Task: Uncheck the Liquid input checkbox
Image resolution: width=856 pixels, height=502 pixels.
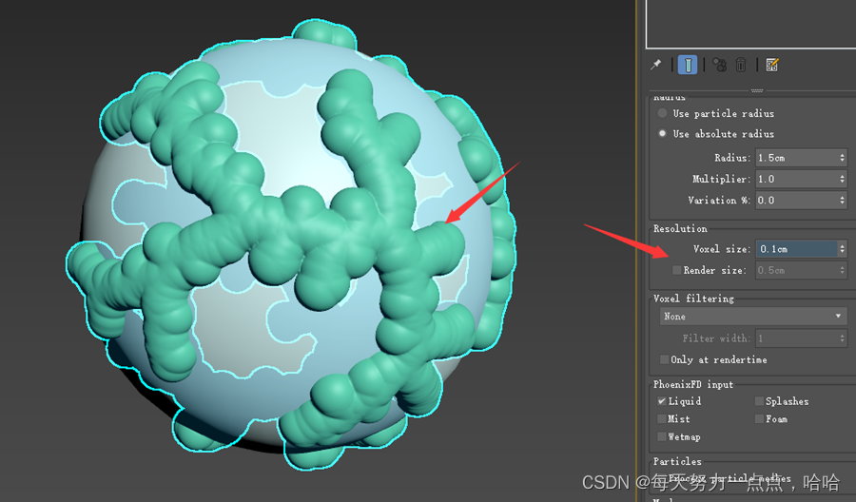Action: coord(662,401)
